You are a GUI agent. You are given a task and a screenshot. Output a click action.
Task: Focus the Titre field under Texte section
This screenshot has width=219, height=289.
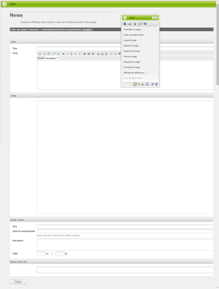click(x=125, y=49)
